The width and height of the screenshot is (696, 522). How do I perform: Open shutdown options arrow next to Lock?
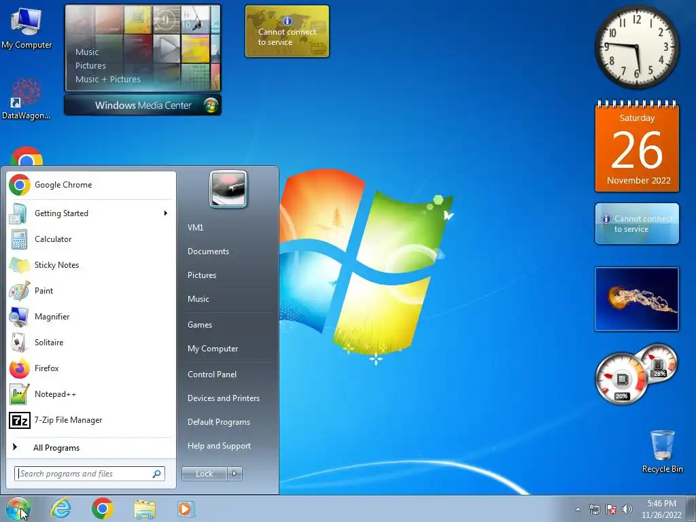click(x=234, y=474)
